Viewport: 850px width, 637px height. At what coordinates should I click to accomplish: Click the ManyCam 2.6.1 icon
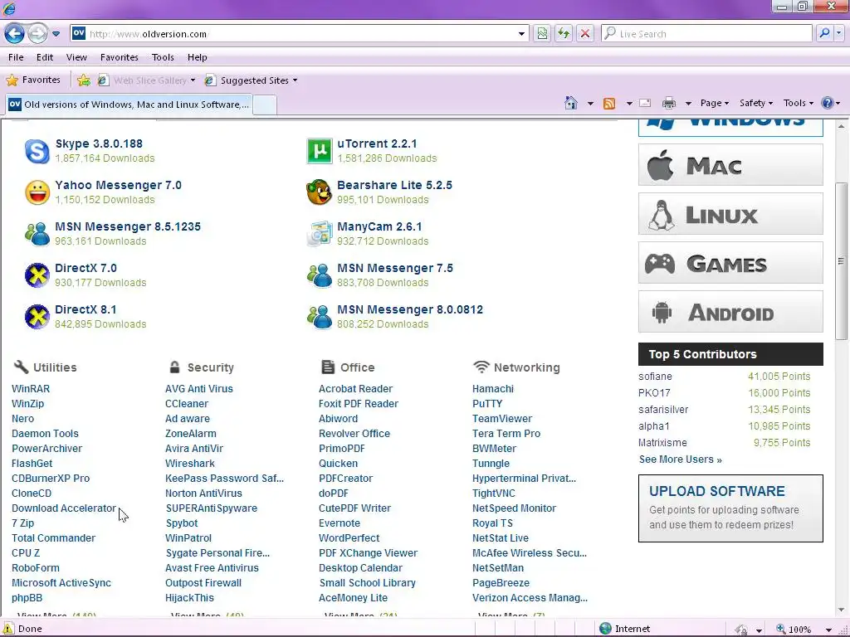click(x=320, y=234)
